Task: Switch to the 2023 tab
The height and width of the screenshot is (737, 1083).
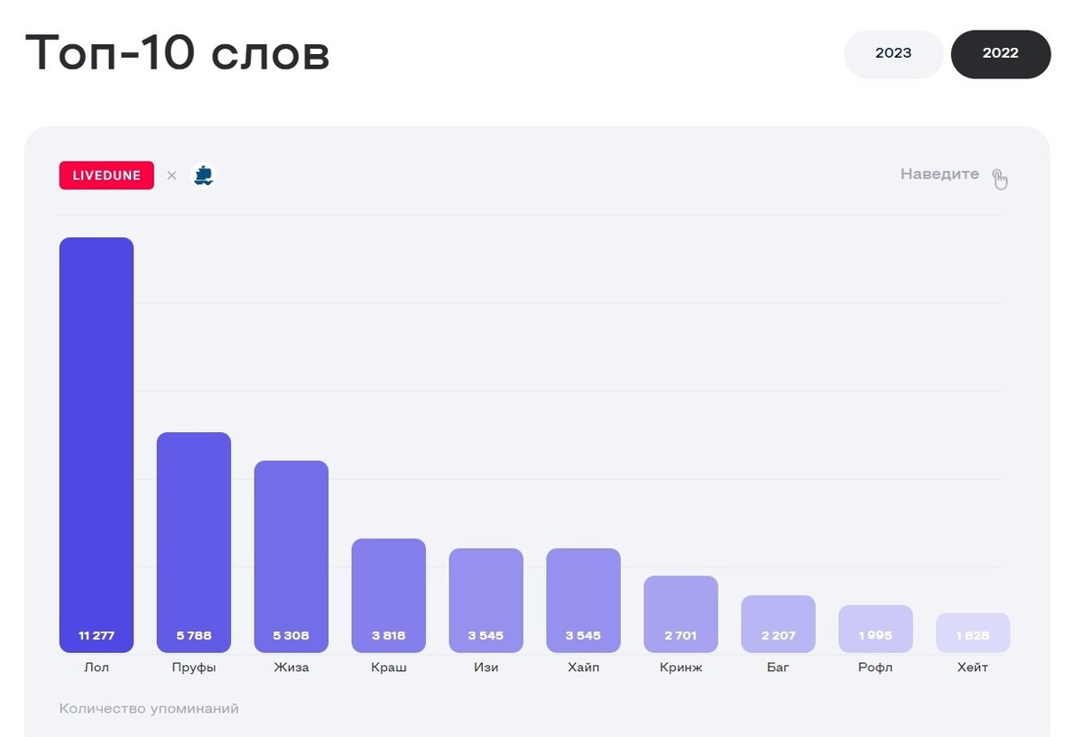Action: coord(893,53)
